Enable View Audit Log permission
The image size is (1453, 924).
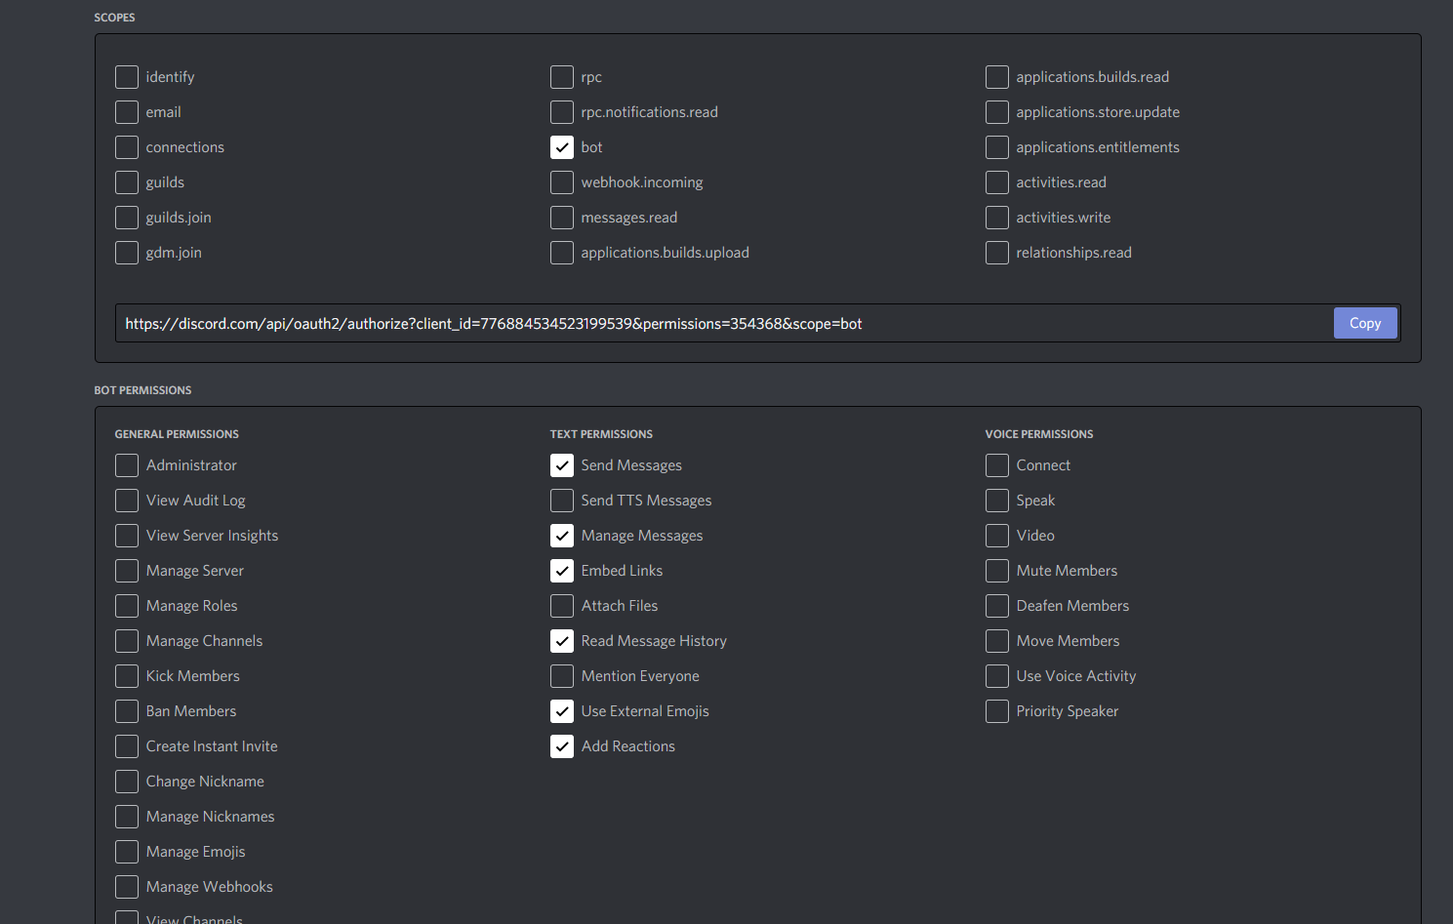[x=127, y=501]
